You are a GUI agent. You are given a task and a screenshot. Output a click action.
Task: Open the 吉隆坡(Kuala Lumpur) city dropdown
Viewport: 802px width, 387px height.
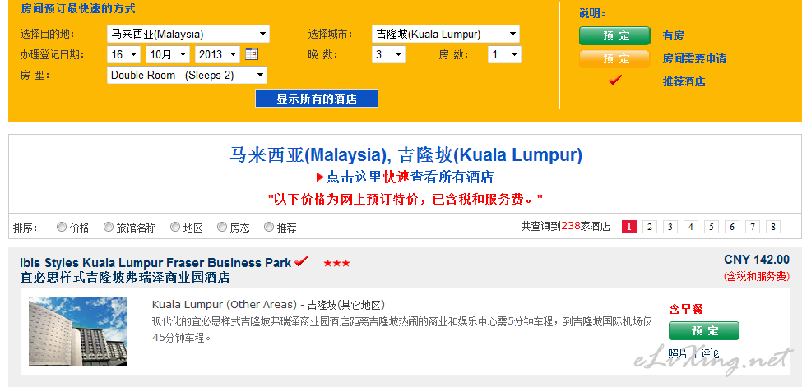(x=446, y=35)
